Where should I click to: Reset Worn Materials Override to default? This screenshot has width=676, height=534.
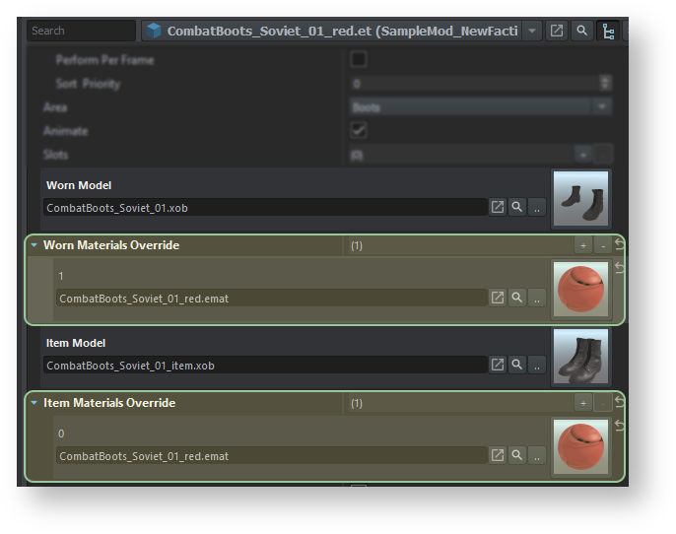(x=619, y=244)
